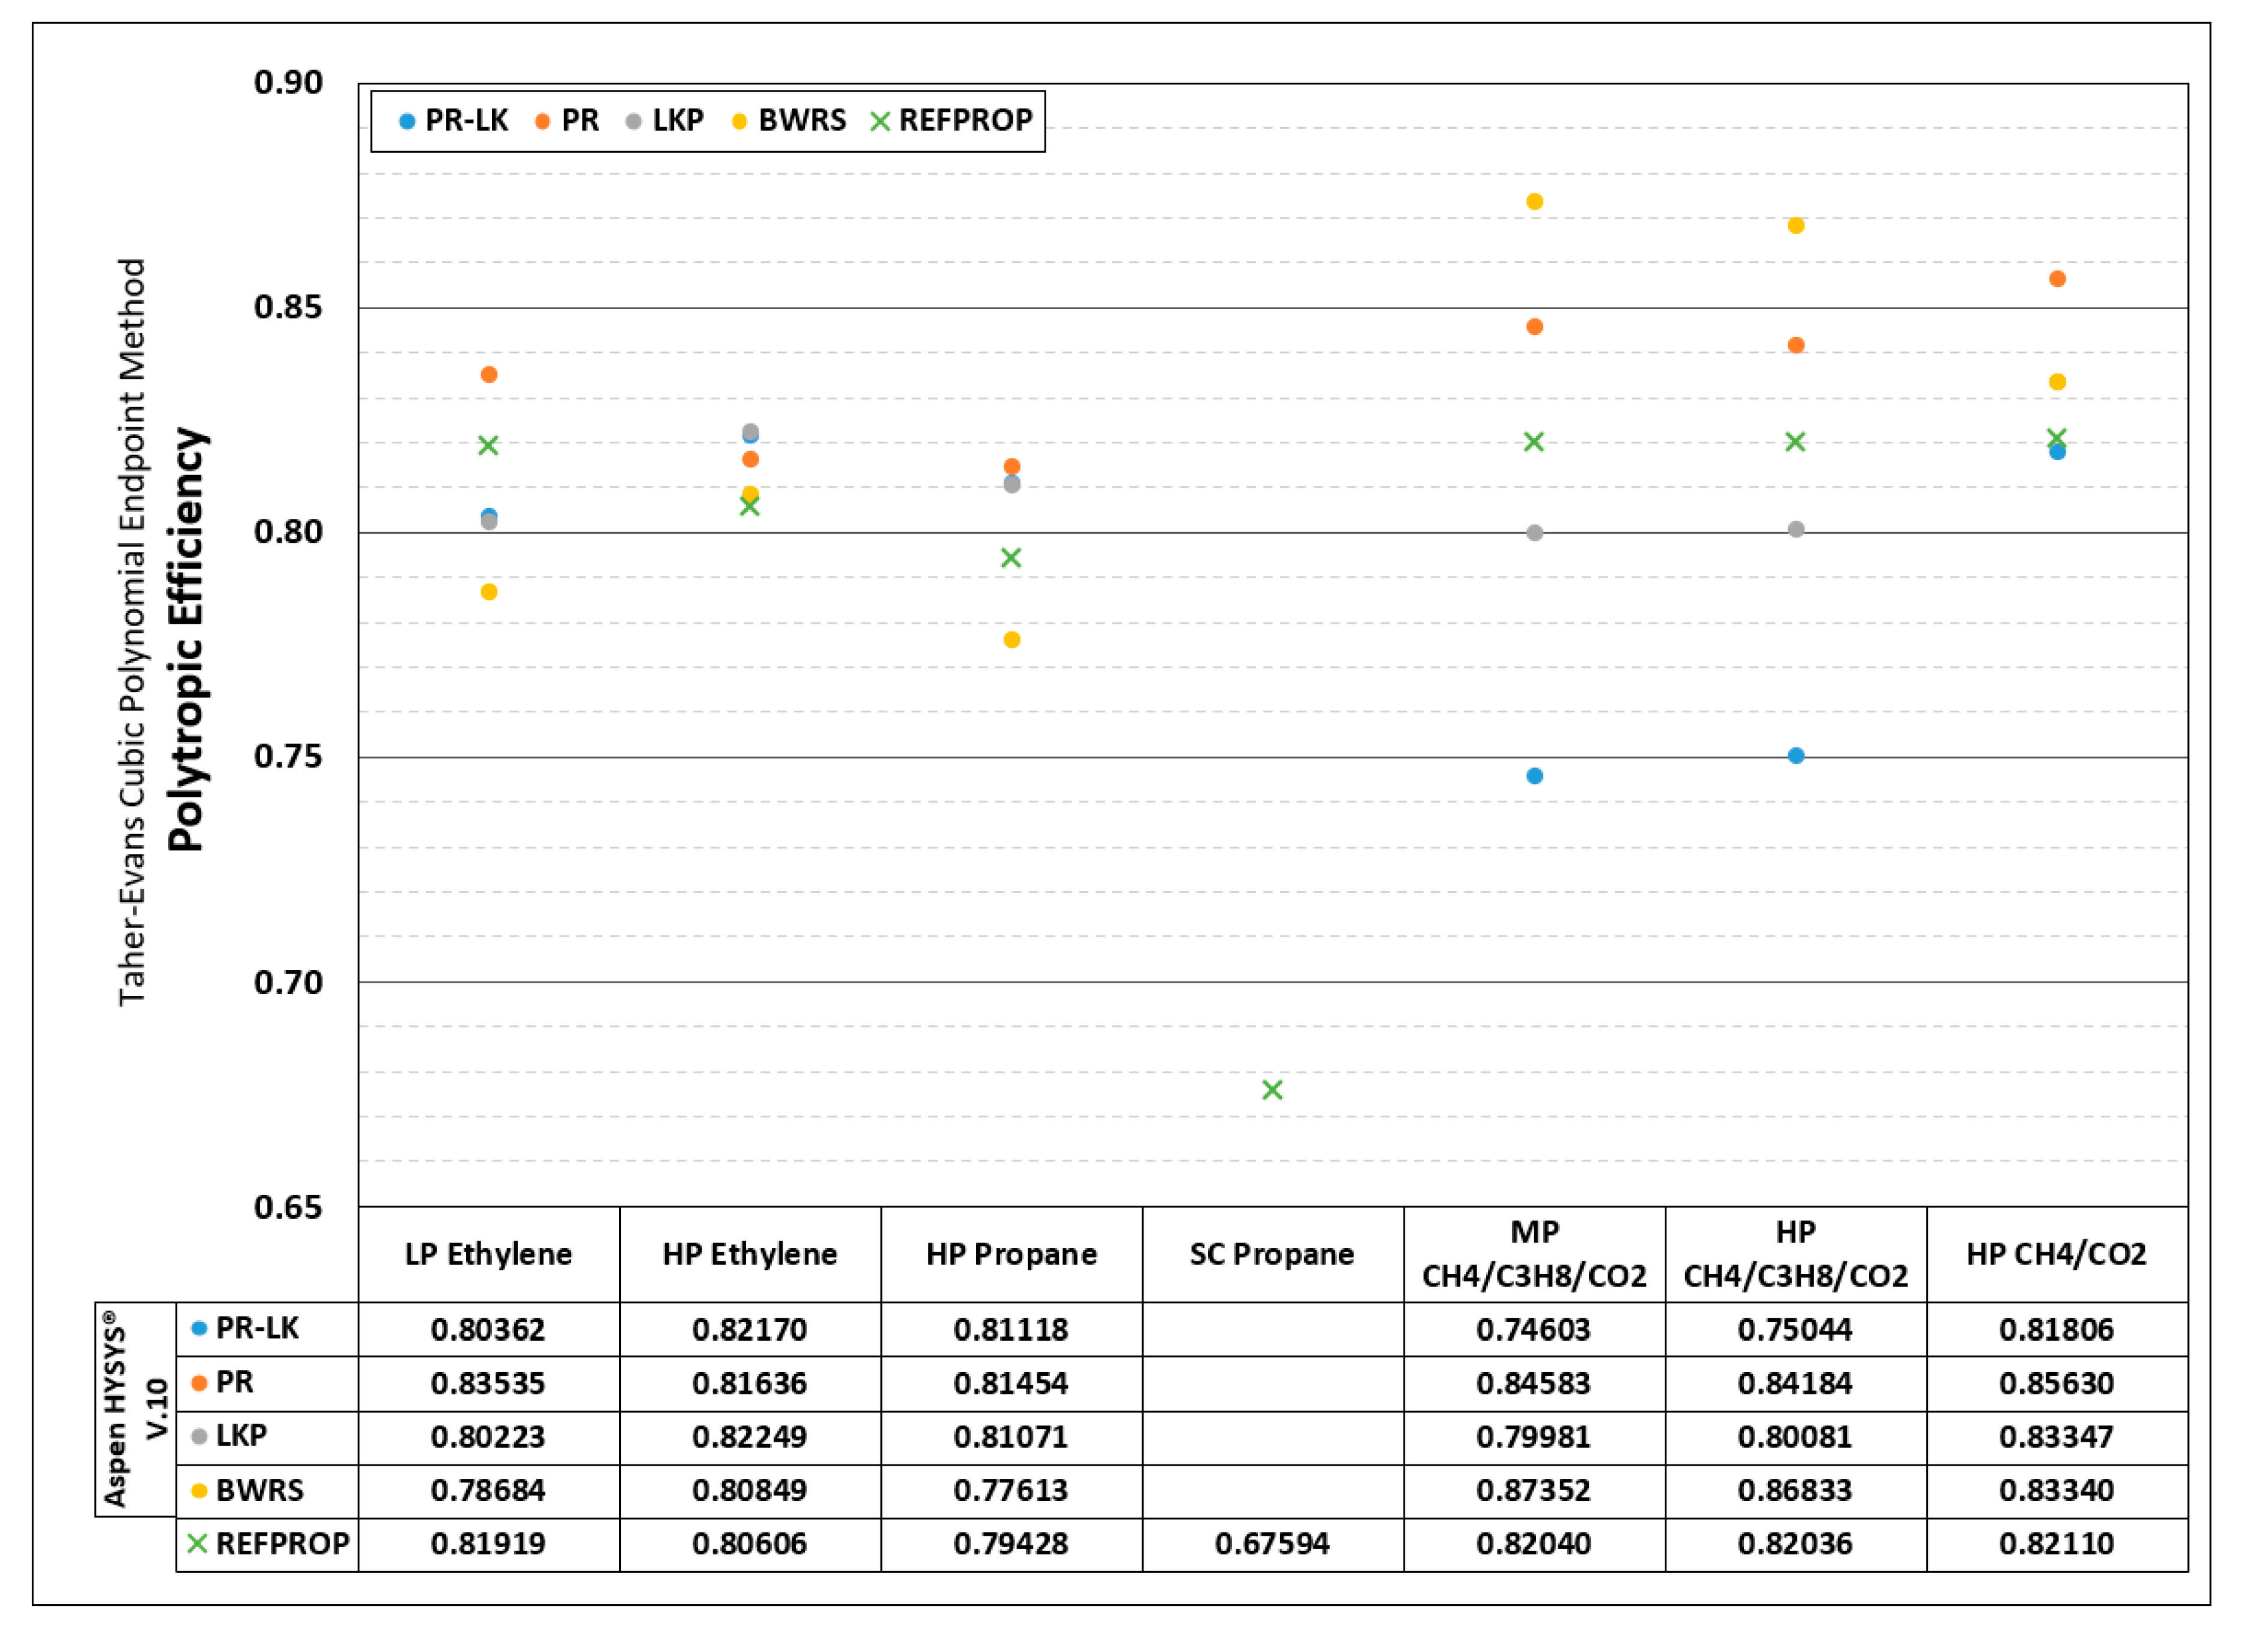2249x1652 pixels.
Task: Click the LKP gray legend marker
Action: [633, 122]
